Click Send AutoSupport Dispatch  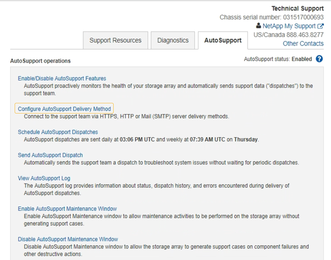(50, 155)
